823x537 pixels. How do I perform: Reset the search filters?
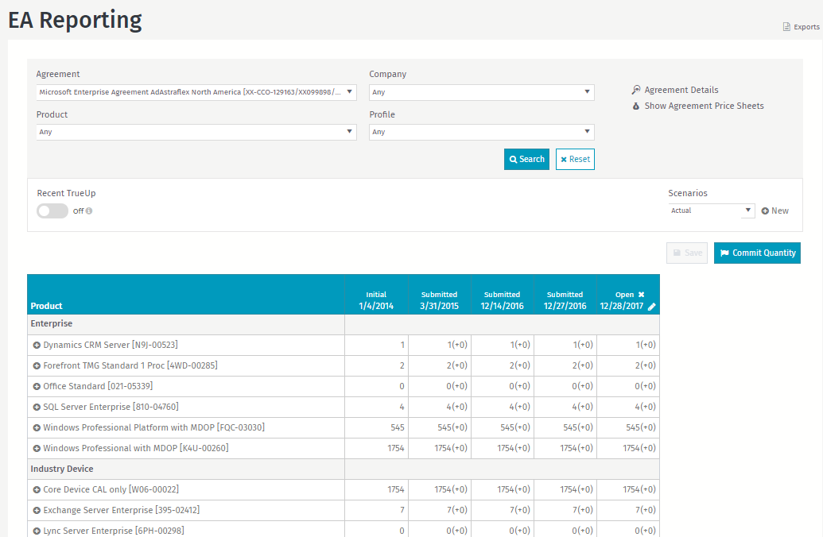[x=575, y=159]
